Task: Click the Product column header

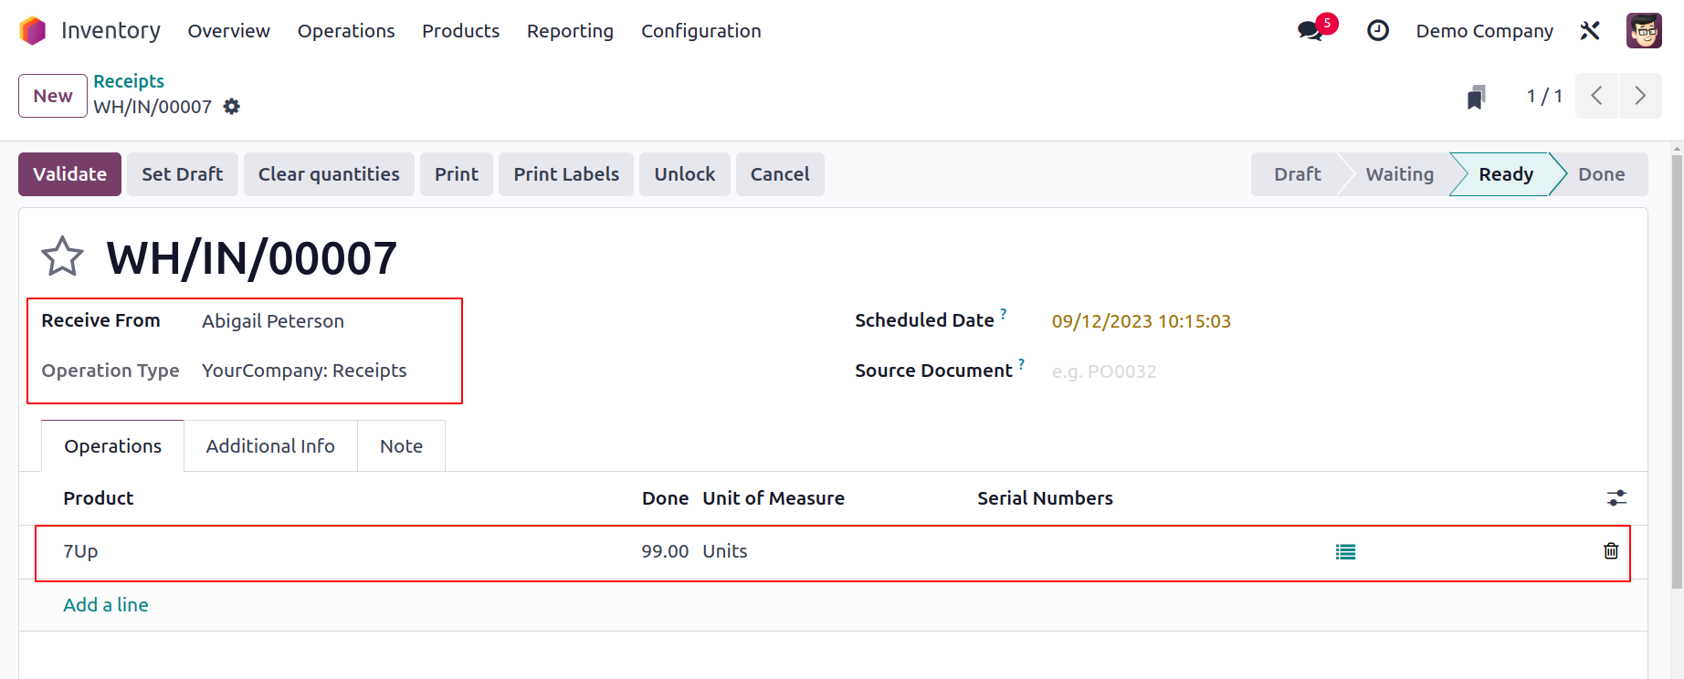Action: [x=99, y=498]
